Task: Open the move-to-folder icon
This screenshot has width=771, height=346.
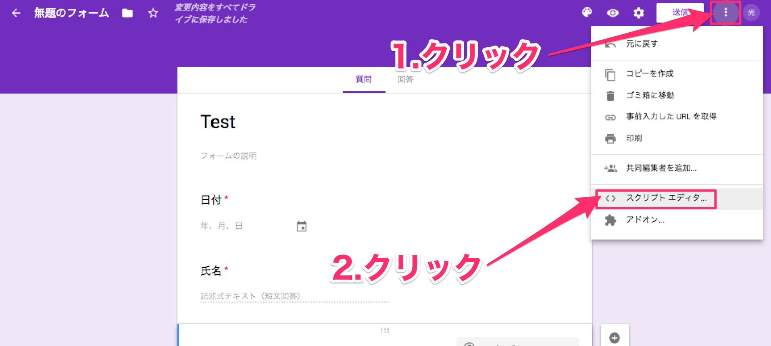Action: click(127, 13)
